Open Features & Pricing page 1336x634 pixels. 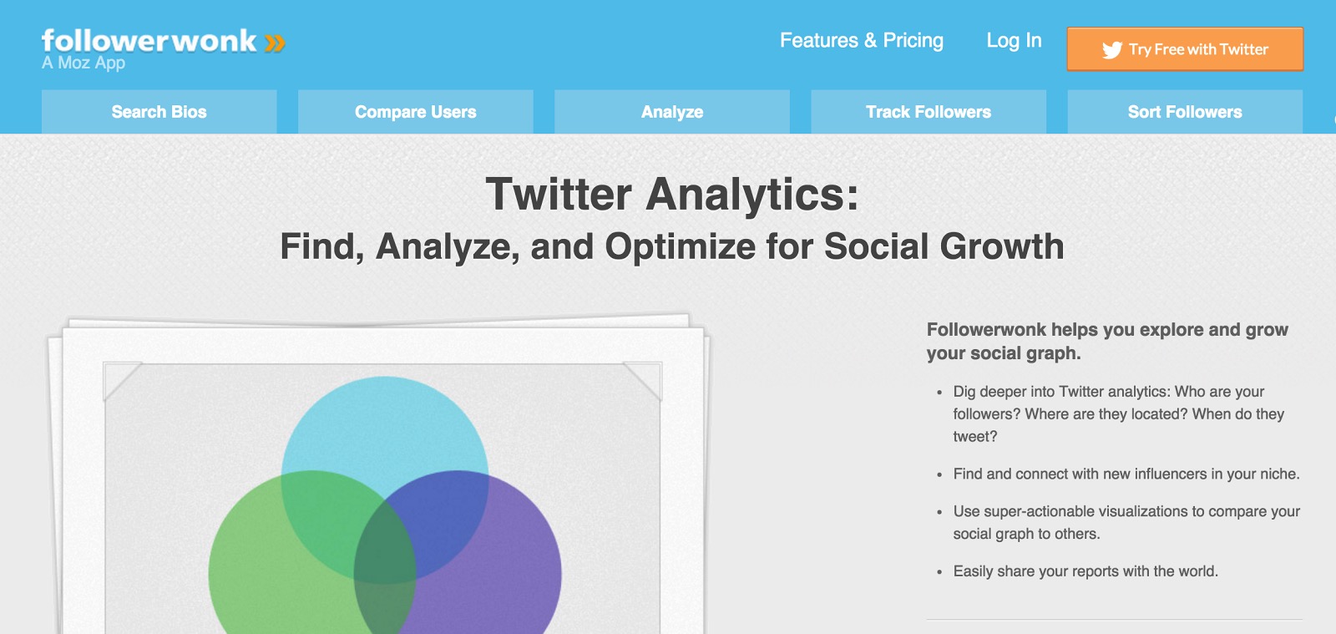[862, 40]
